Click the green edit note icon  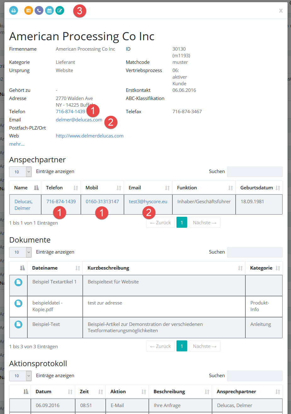click(60, 10)
